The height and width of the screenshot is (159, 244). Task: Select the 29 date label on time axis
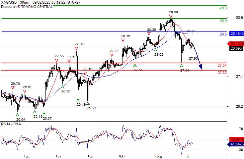pyautogui.click(x=122, y=157)
